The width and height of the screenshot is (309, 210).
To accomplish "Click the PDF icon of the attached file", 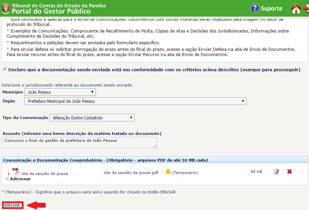I will click(x=16, y=172).
